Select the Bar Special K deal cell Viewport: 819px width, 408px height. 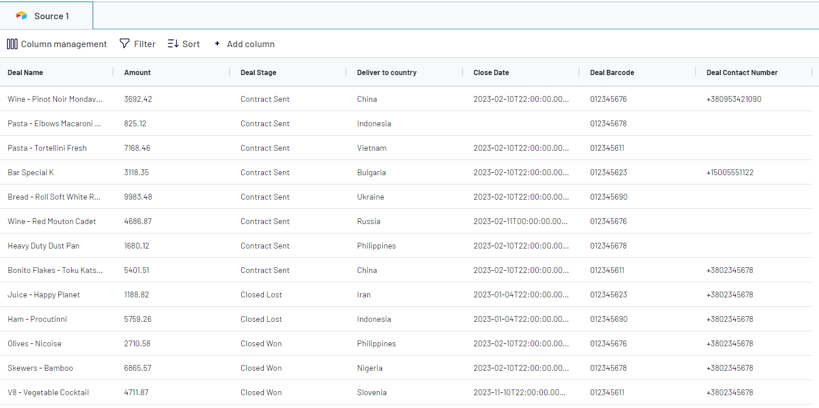click(x=31, y=172)
